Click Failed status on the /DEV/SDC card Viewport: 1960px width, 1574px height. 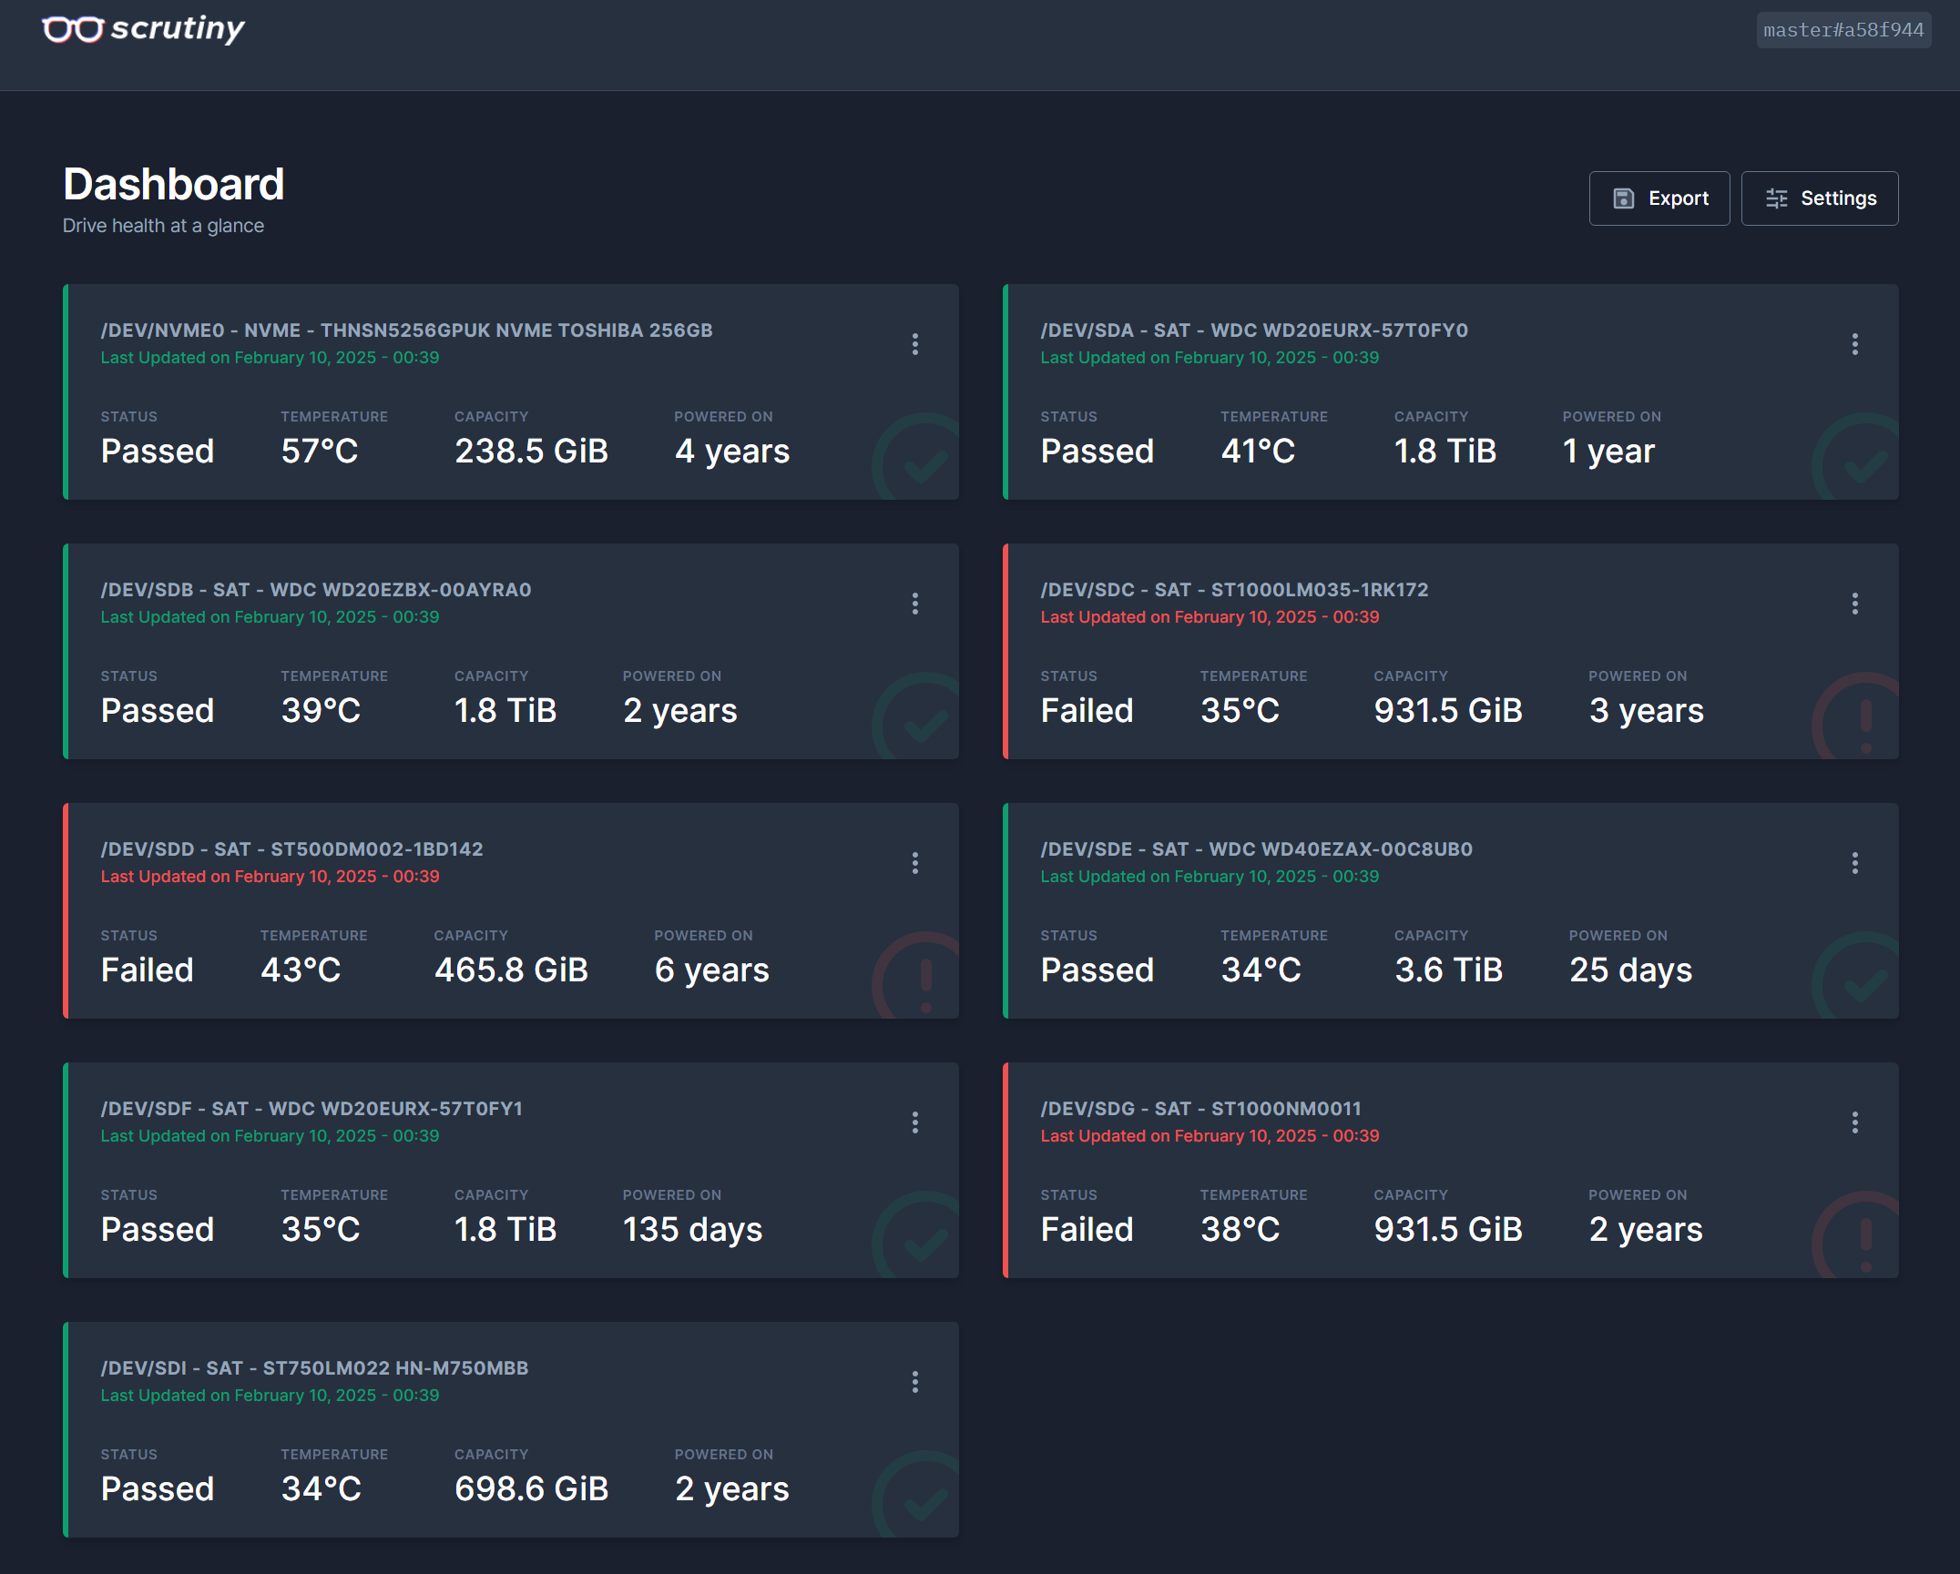pyautogui.click(x=1087, y=711)
